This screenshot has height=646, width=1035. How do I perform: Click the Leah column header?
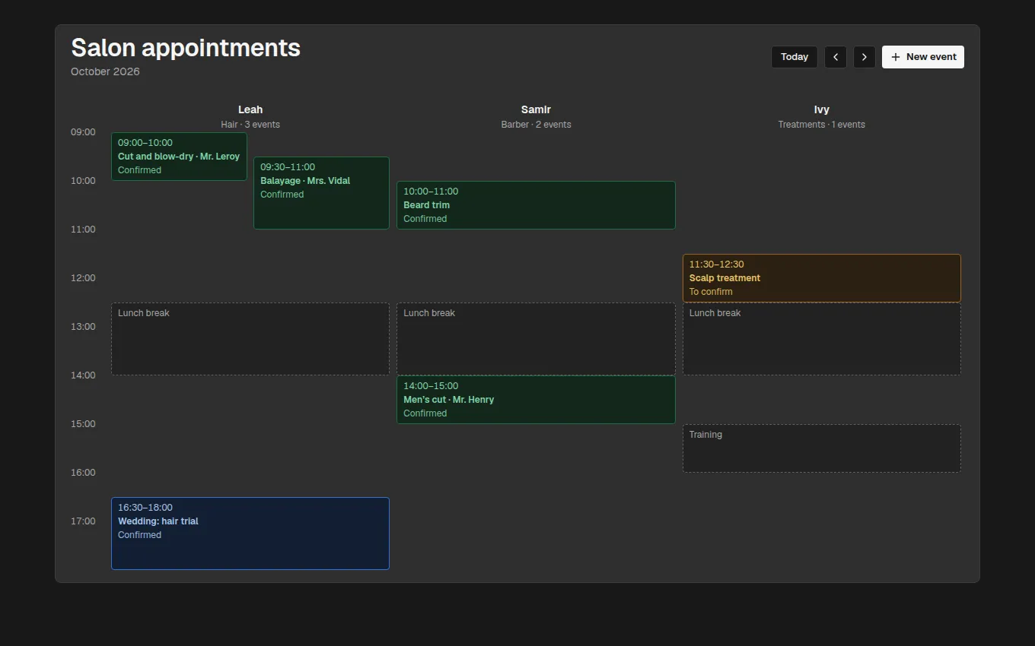[250, 109]
